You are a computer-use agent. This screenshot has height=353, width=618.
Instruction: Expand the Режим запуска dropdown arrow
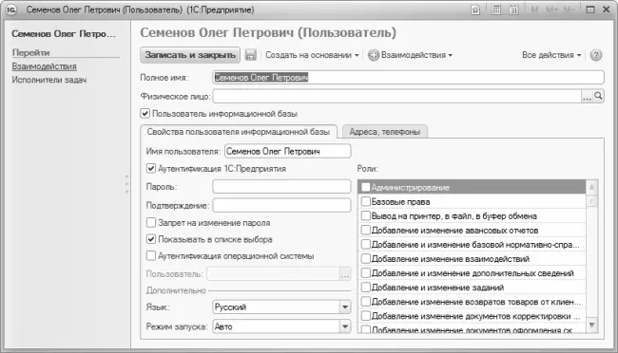point(345,326)
